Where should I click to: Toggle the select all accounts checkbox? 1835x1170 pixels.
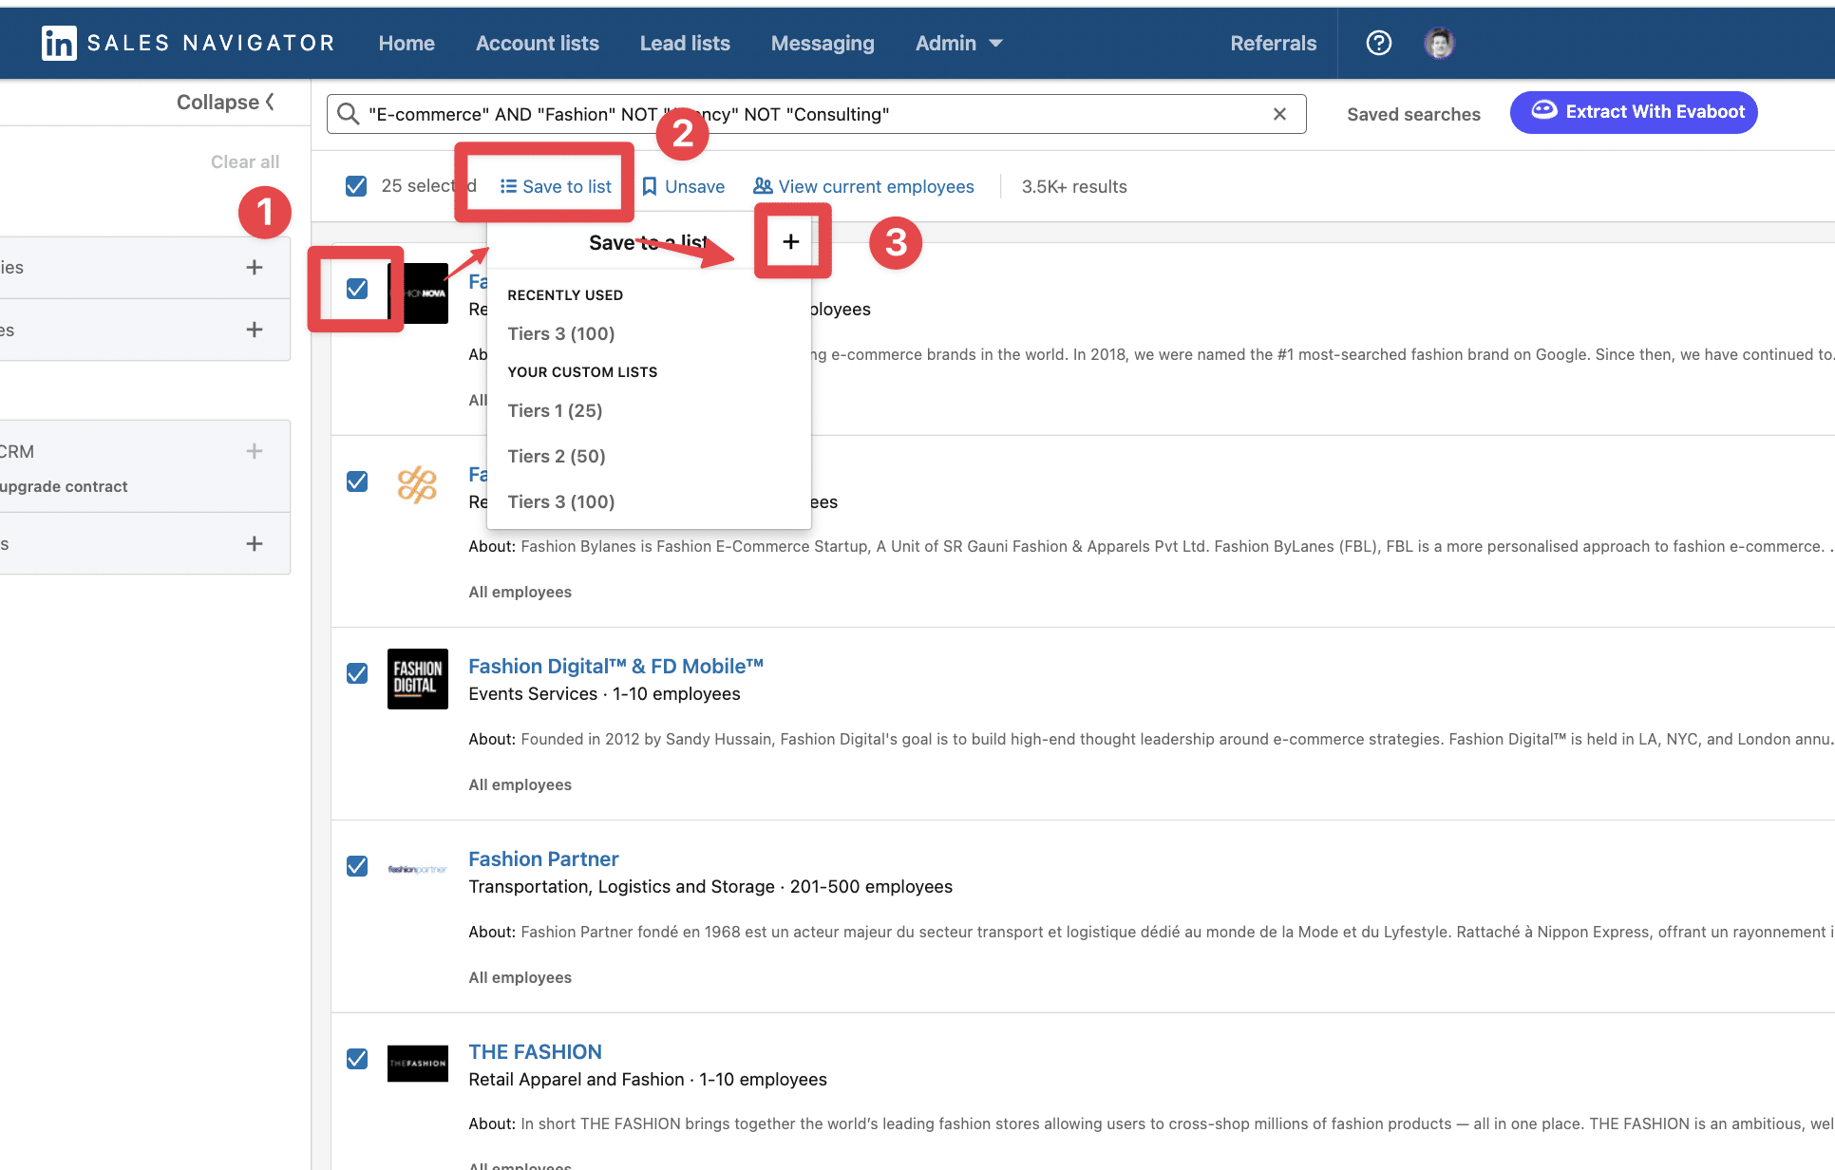[356, 186]
